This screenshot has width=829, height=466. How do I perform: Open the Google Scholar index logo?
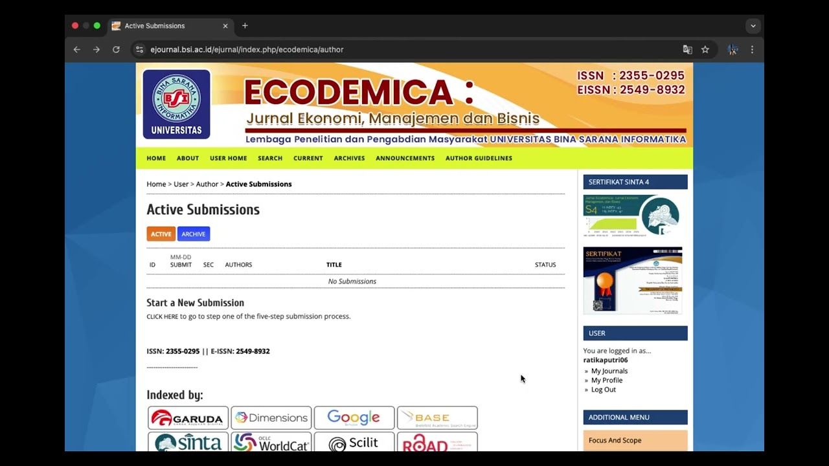354,418
